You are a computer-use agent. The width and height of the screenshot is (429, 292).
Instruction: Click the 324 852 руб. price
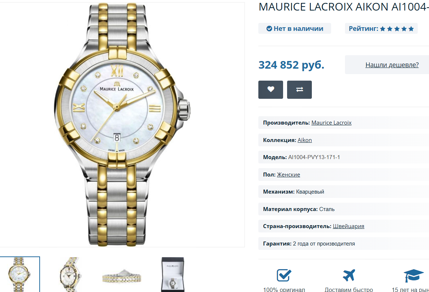(291, 65)
